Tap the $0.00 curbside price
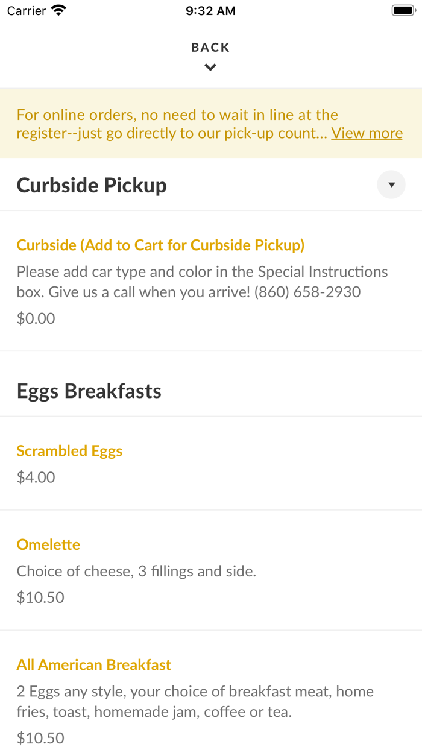The height and width of the screenshot is (750, 422). [x=36, y=318]
